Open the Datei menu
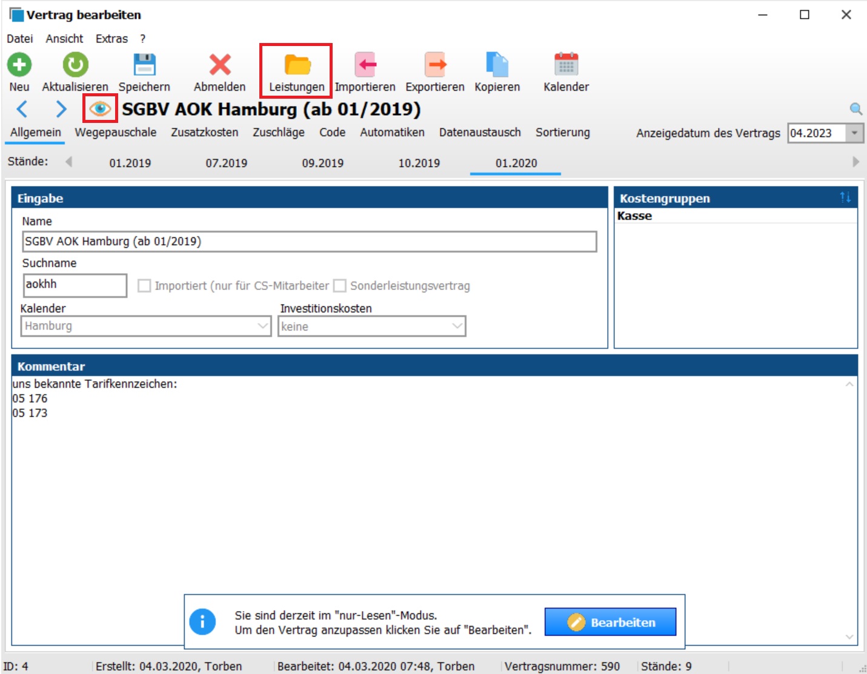The image size is (867, 674). pyautogui.click(x=20, y=39)
